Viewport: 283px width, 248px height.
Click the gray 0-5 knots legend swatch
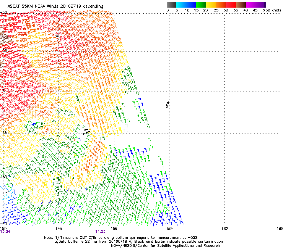(x=171, y=5)
